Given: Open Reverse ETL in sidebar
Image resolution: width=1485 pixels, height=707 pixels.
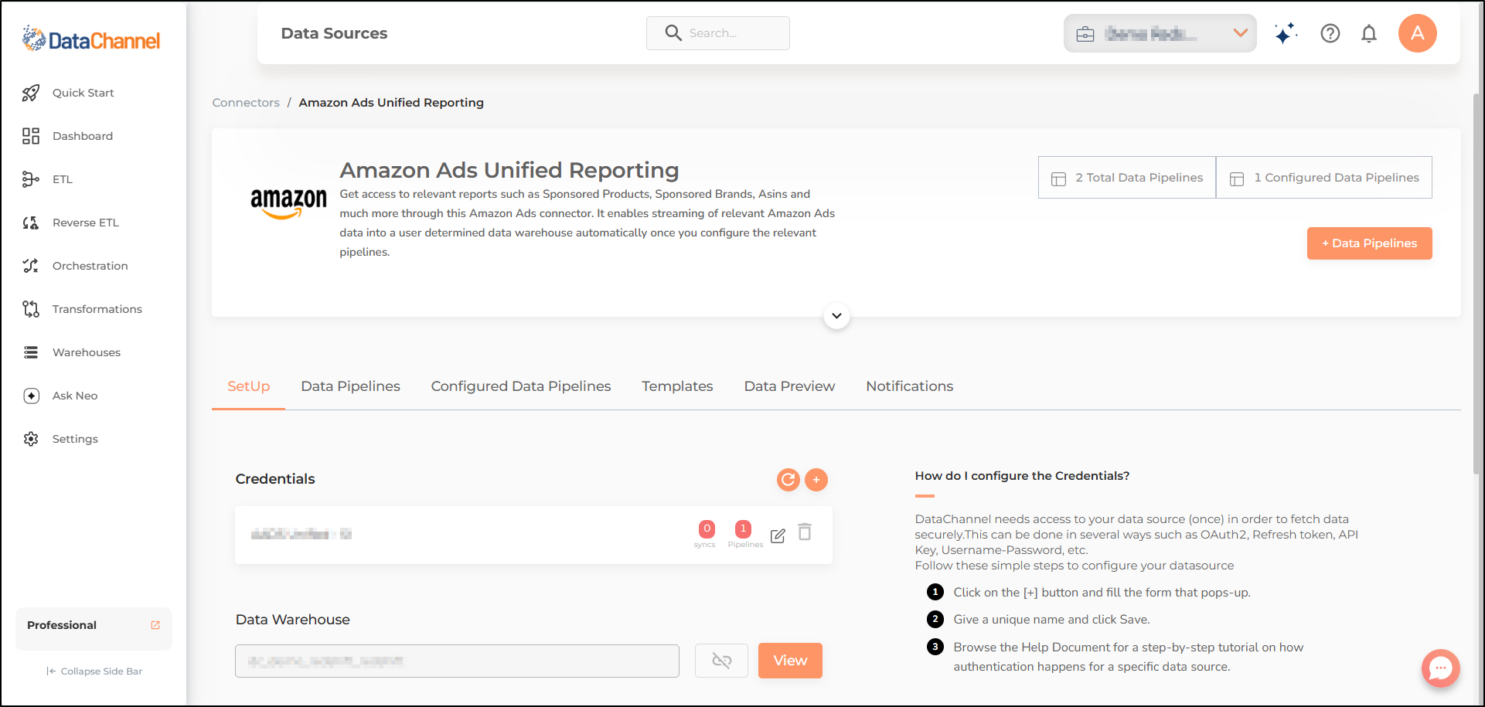Looking at the screenshot, I should click(x=85, y=223).
